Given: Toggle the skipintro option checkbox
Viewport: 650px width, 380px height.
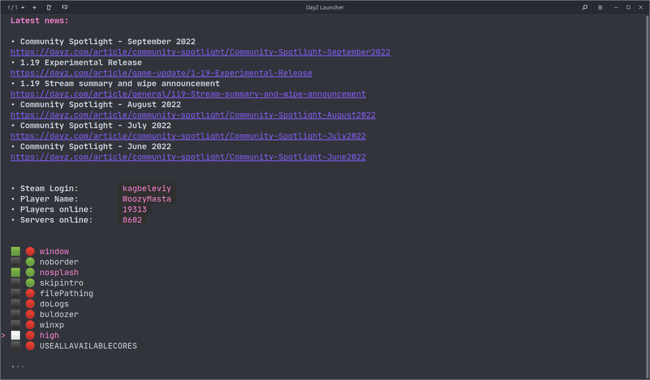Looking at the screenshot, I should tap(15, 283).
